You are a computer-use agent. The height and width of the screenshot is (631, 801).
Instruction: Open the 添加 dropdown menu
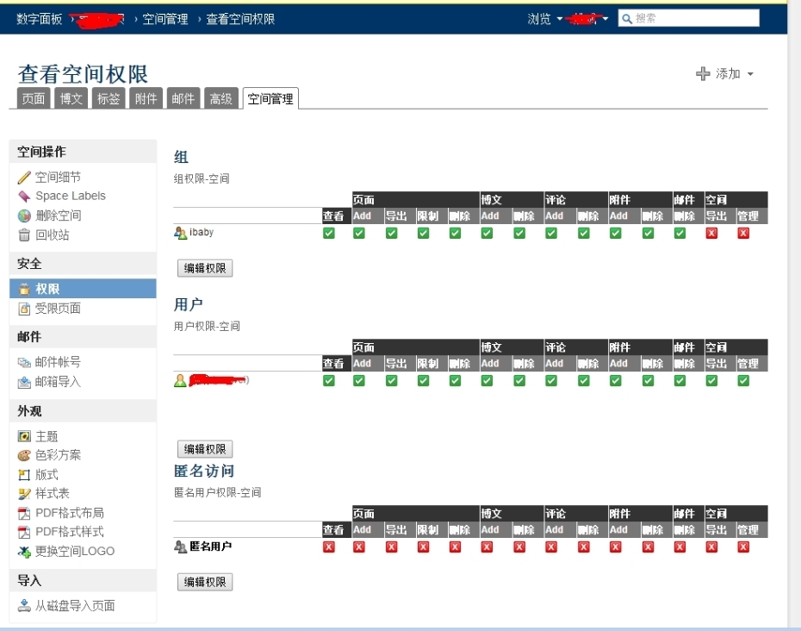[725, 74]
